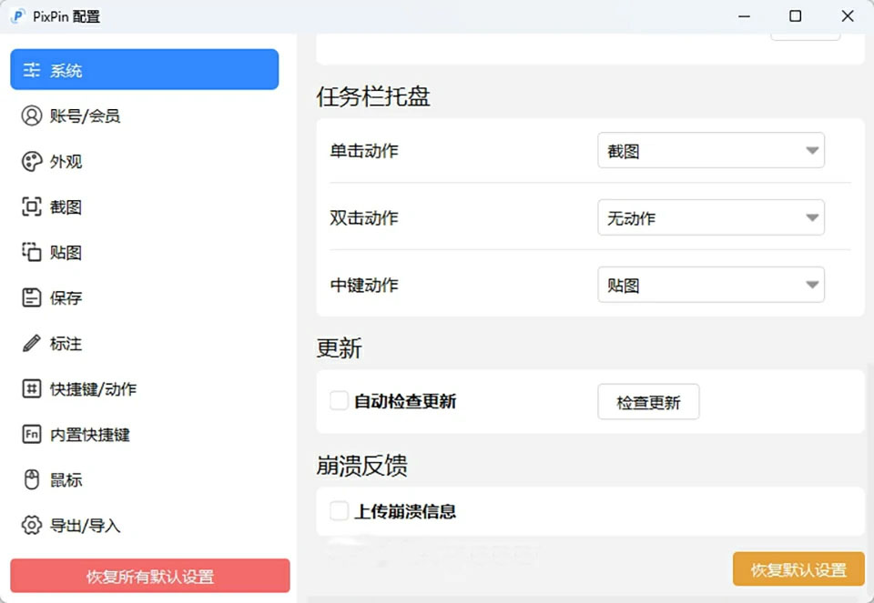The width and height of the screenshot is (874, 603).
Task: Click the capture frame icon for 截图
Action: 32,206
